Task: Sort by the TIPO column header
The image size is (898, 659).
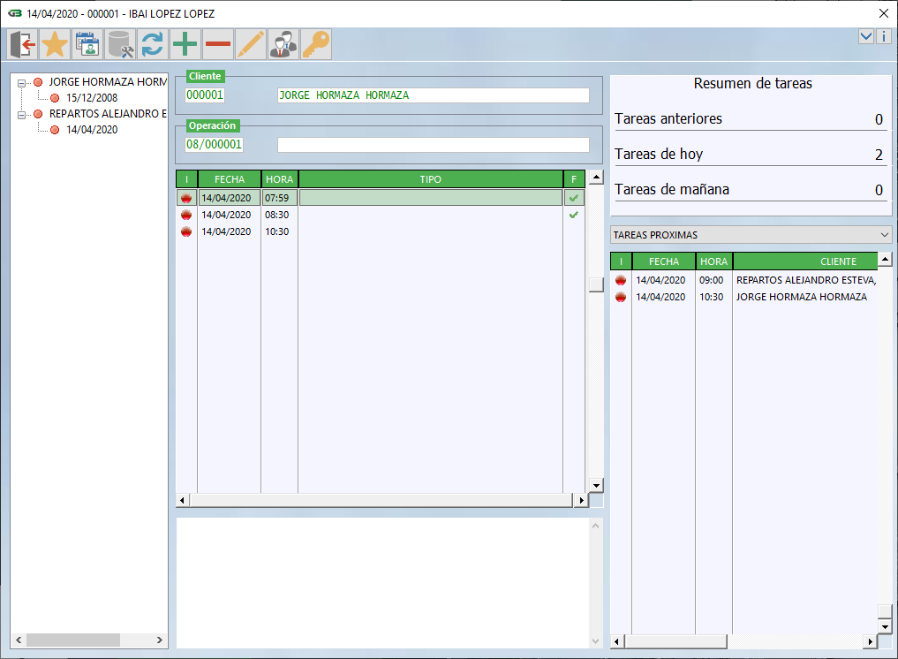Action: pyautogui.click(x=430, y=179)
